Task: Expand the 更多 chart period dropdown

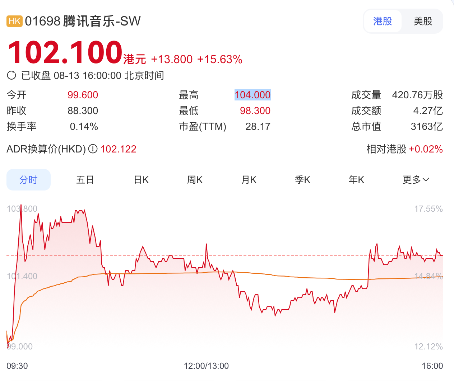Action: tap(416, 180)
